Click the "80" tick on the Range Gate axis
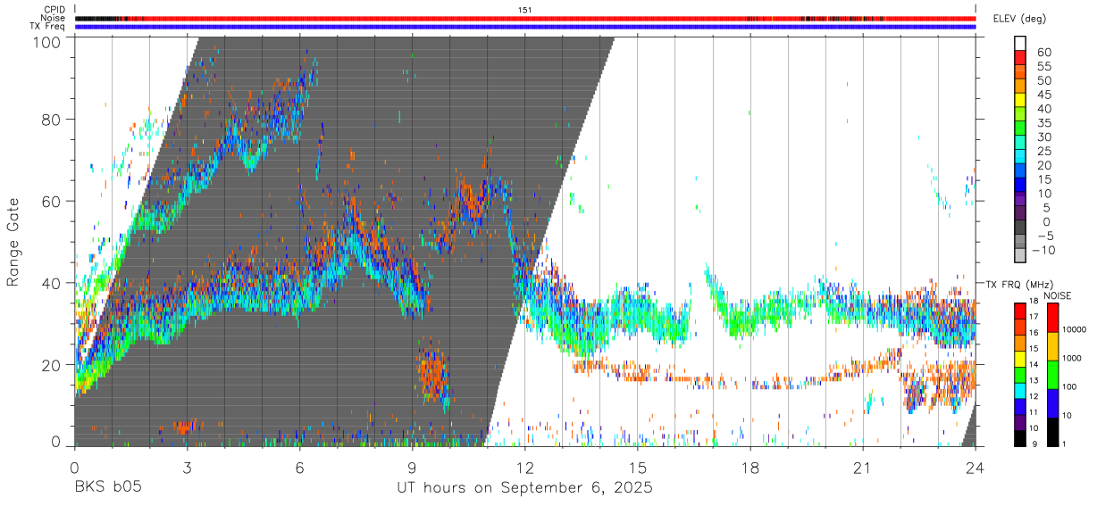 point(52,120)
